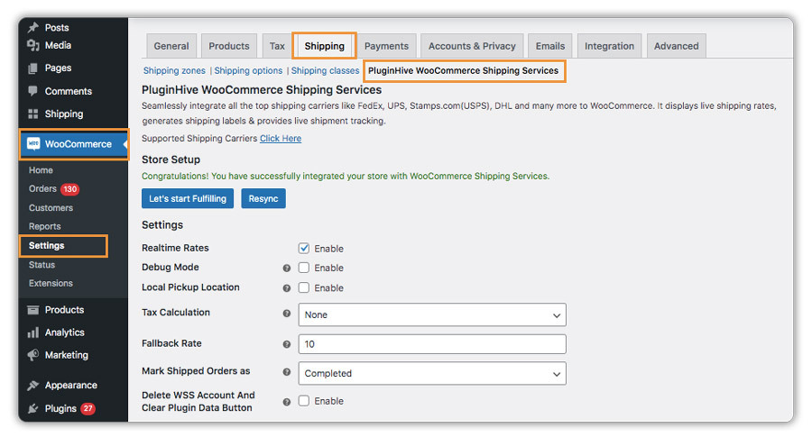
Task: Click the Analytics bar chart icon
Action: [x=33, y=332]
